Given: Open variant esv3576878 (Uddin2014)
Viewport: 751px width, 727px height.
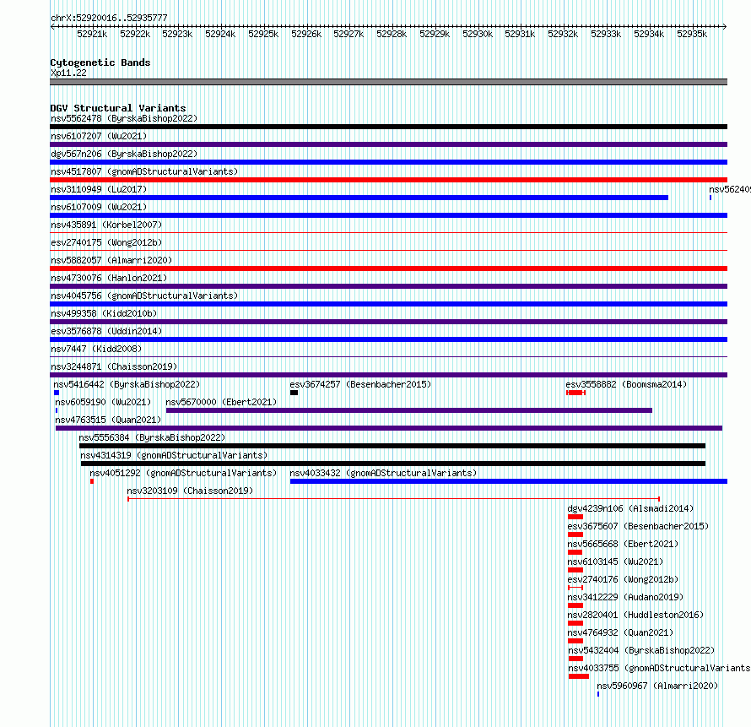Looking at the screenshot, I should point(106,331).
